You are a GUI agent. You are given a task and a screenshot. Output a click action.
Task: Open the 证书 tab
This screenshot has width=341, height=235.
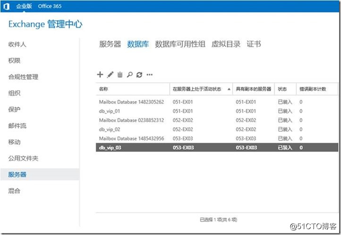(x=254, y=44)
